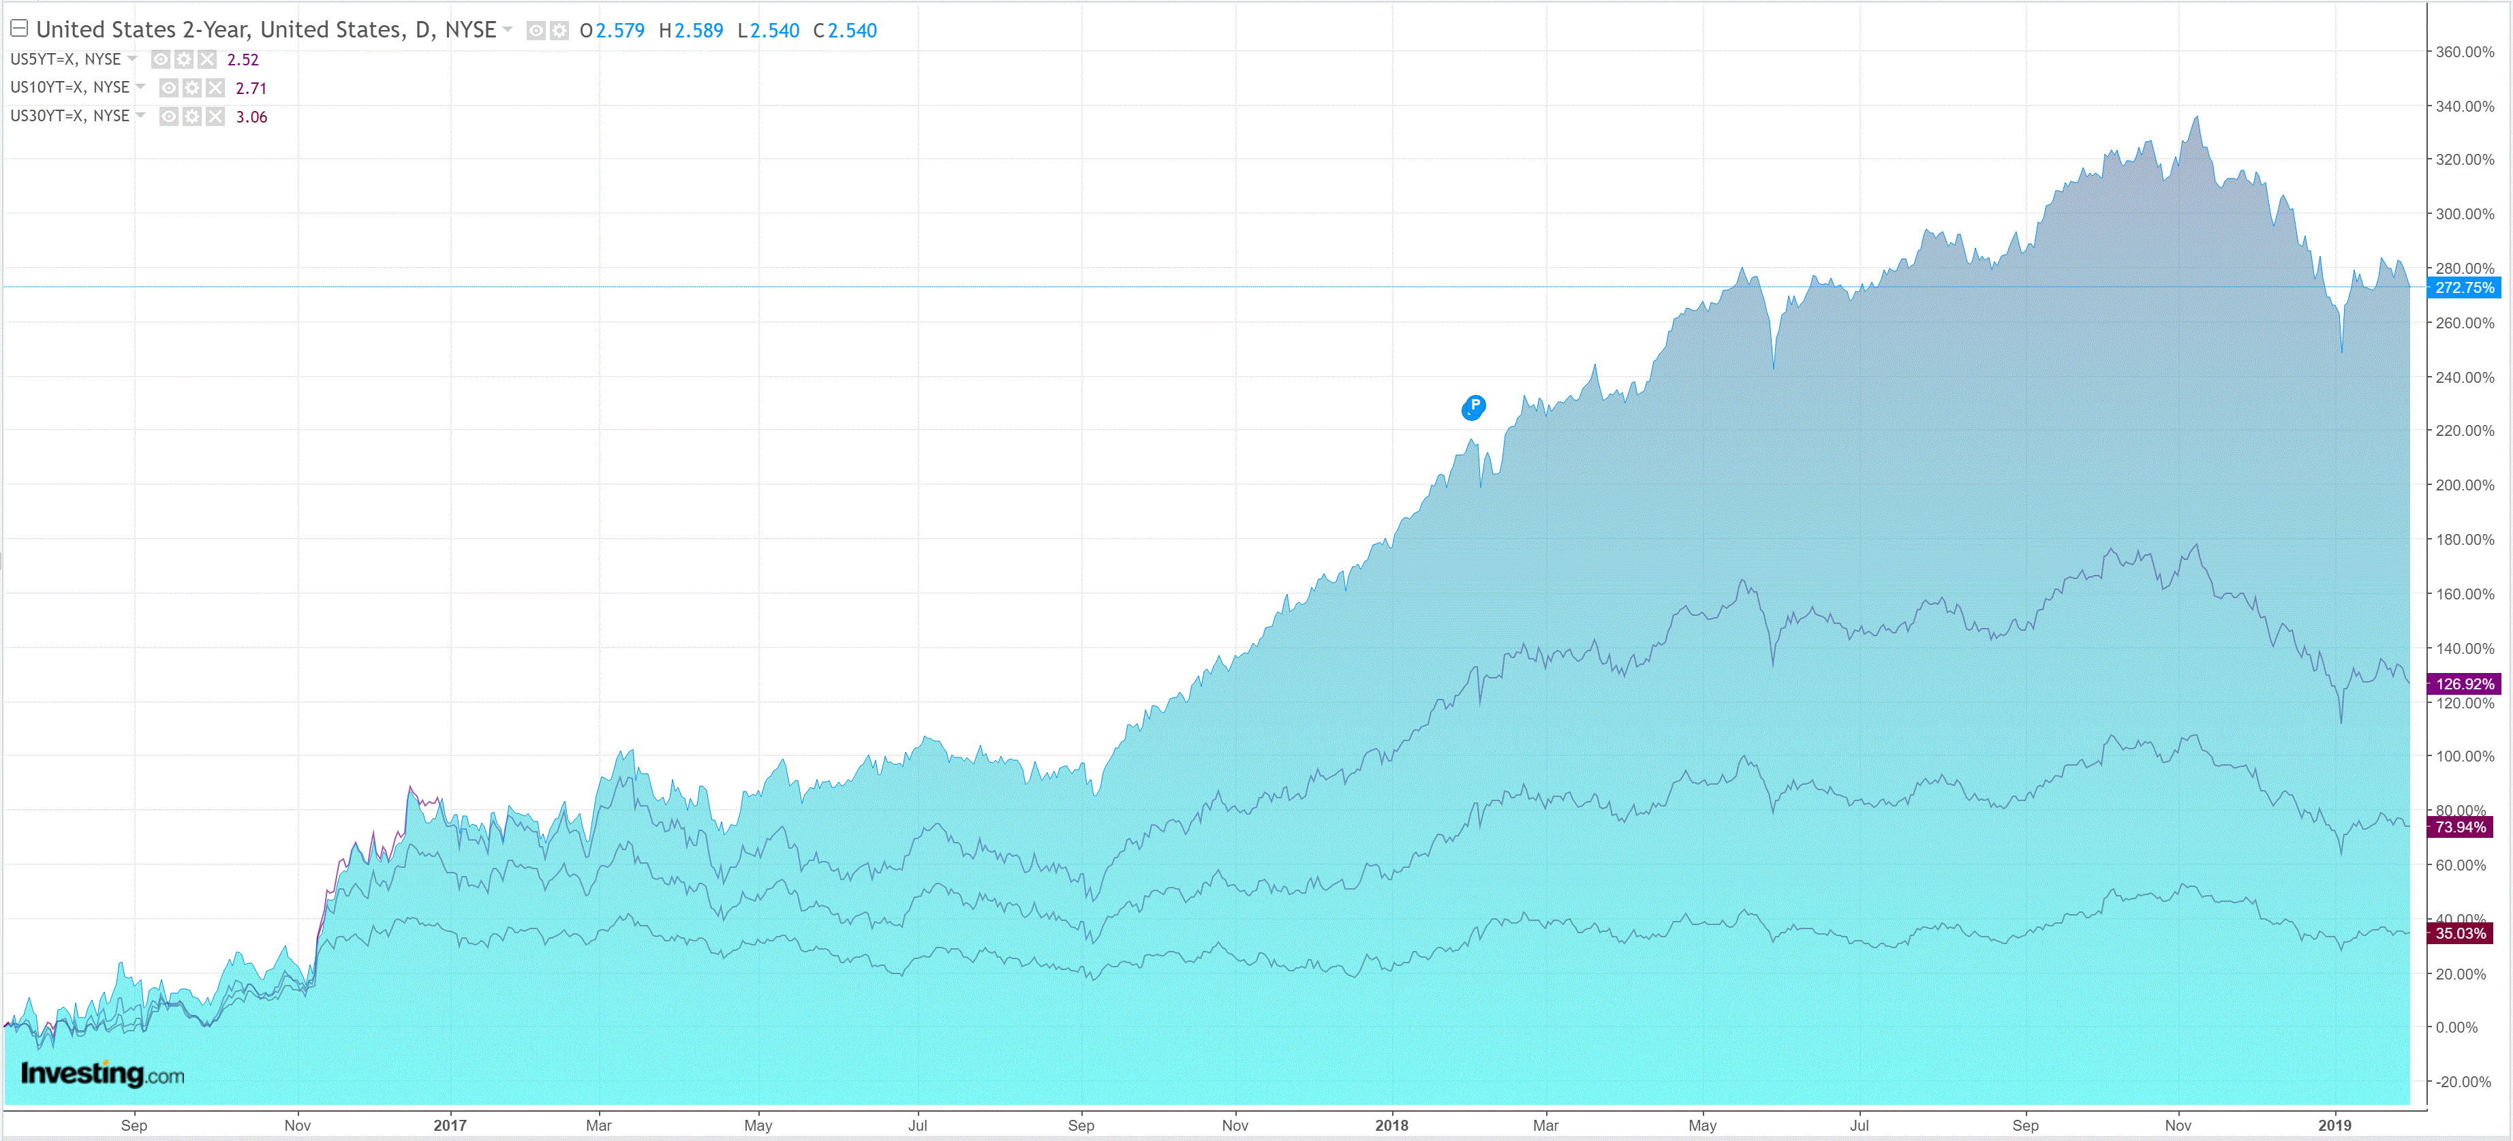
Task: Remove the US30YT=X comparison series
Action: 215,117
